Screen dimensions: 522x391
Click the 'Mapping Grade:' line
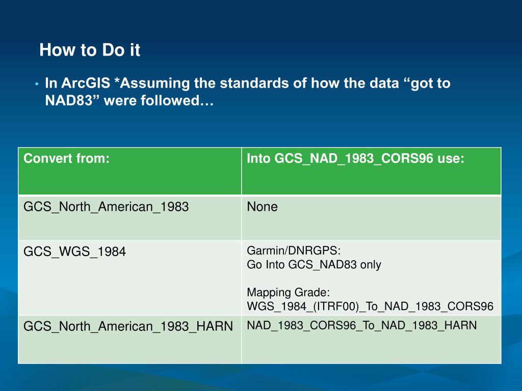coord(289,293)
